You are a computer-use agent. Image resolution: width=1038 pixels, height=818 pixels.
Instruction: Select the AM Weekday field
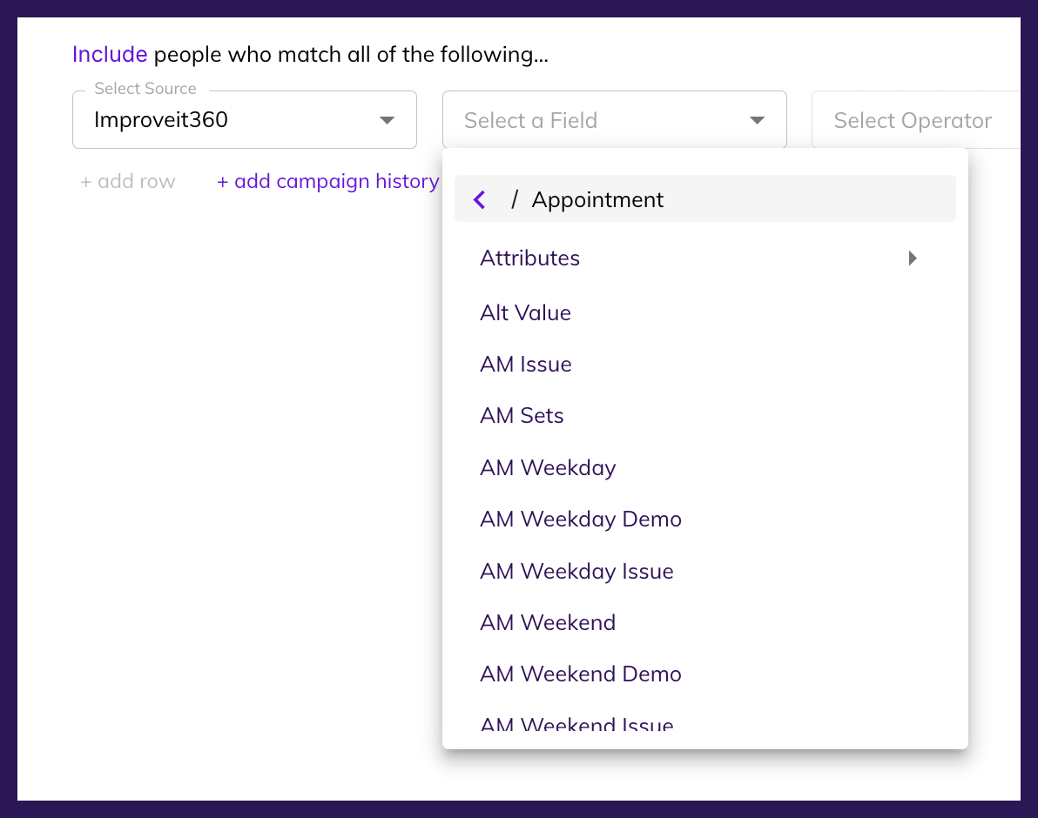click(x=548, y=467)
